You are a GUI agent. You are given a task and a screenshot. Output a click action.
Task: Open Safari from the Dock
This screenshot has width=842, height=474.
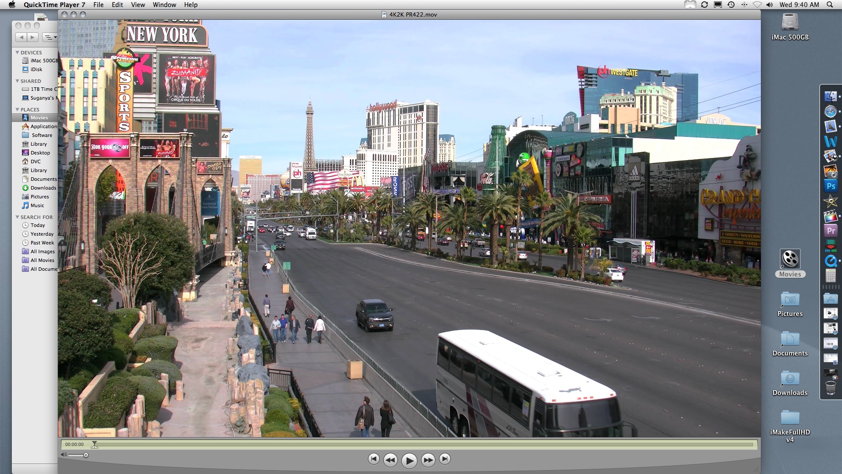(x=831, y=112)
